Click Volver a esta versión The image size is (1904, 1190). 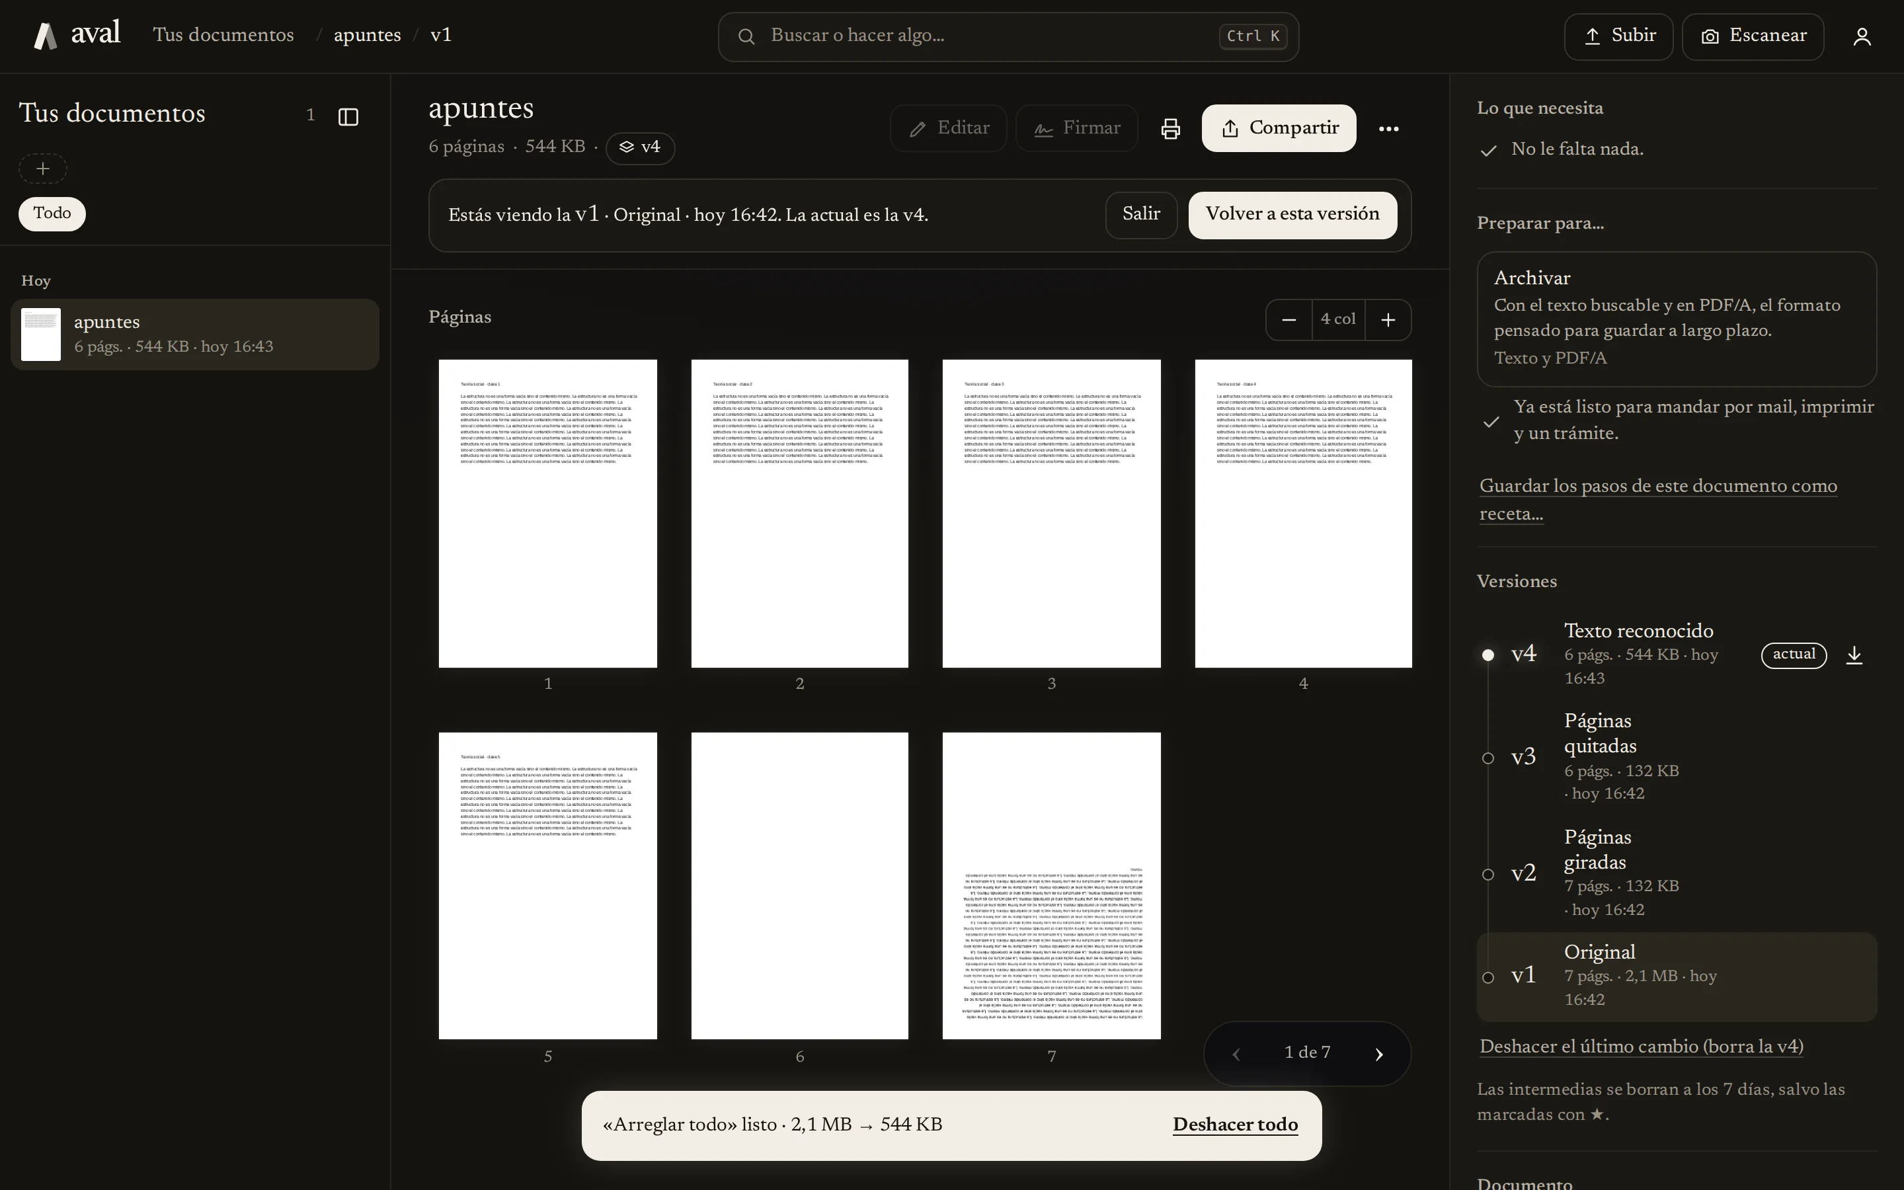click(x=1292, y=214)
